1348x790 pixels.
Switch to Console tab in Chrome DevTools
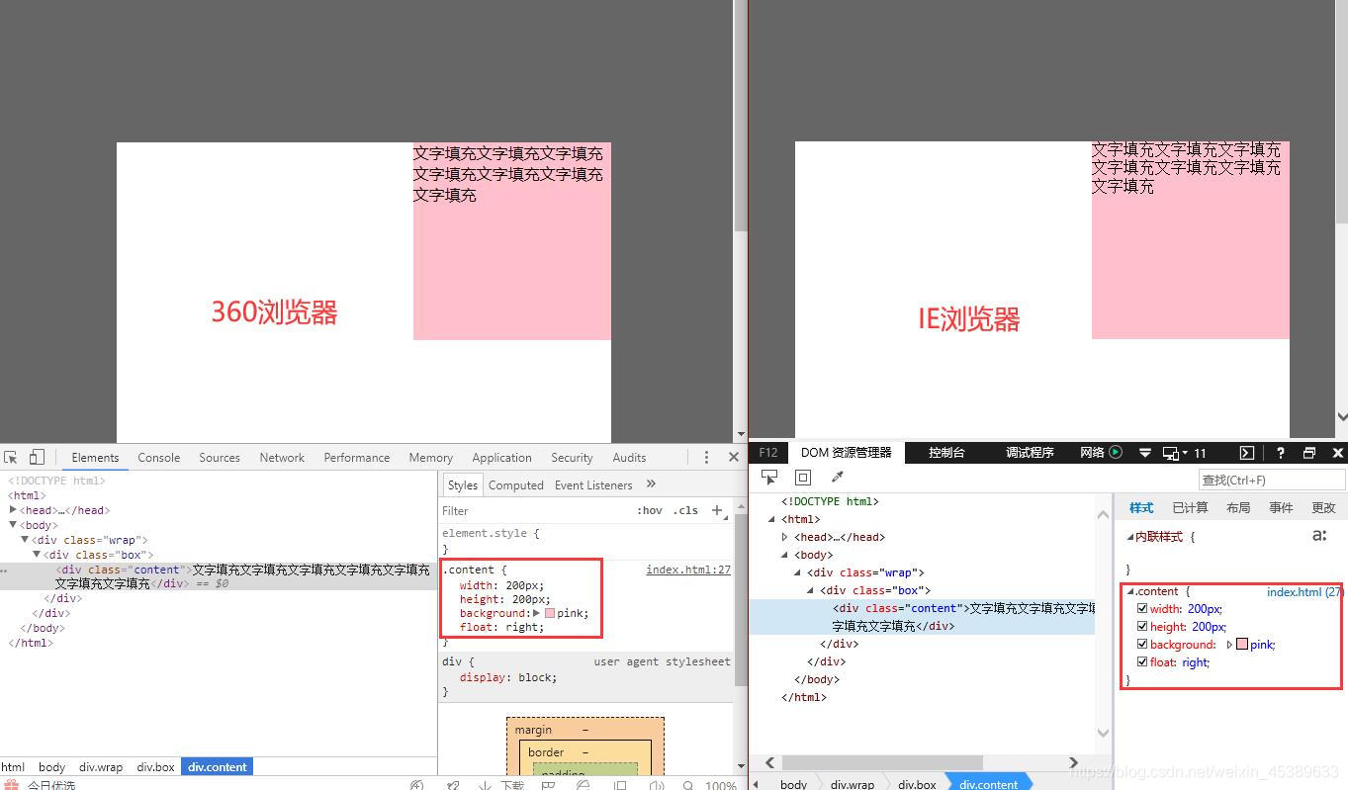click(158, 458)
